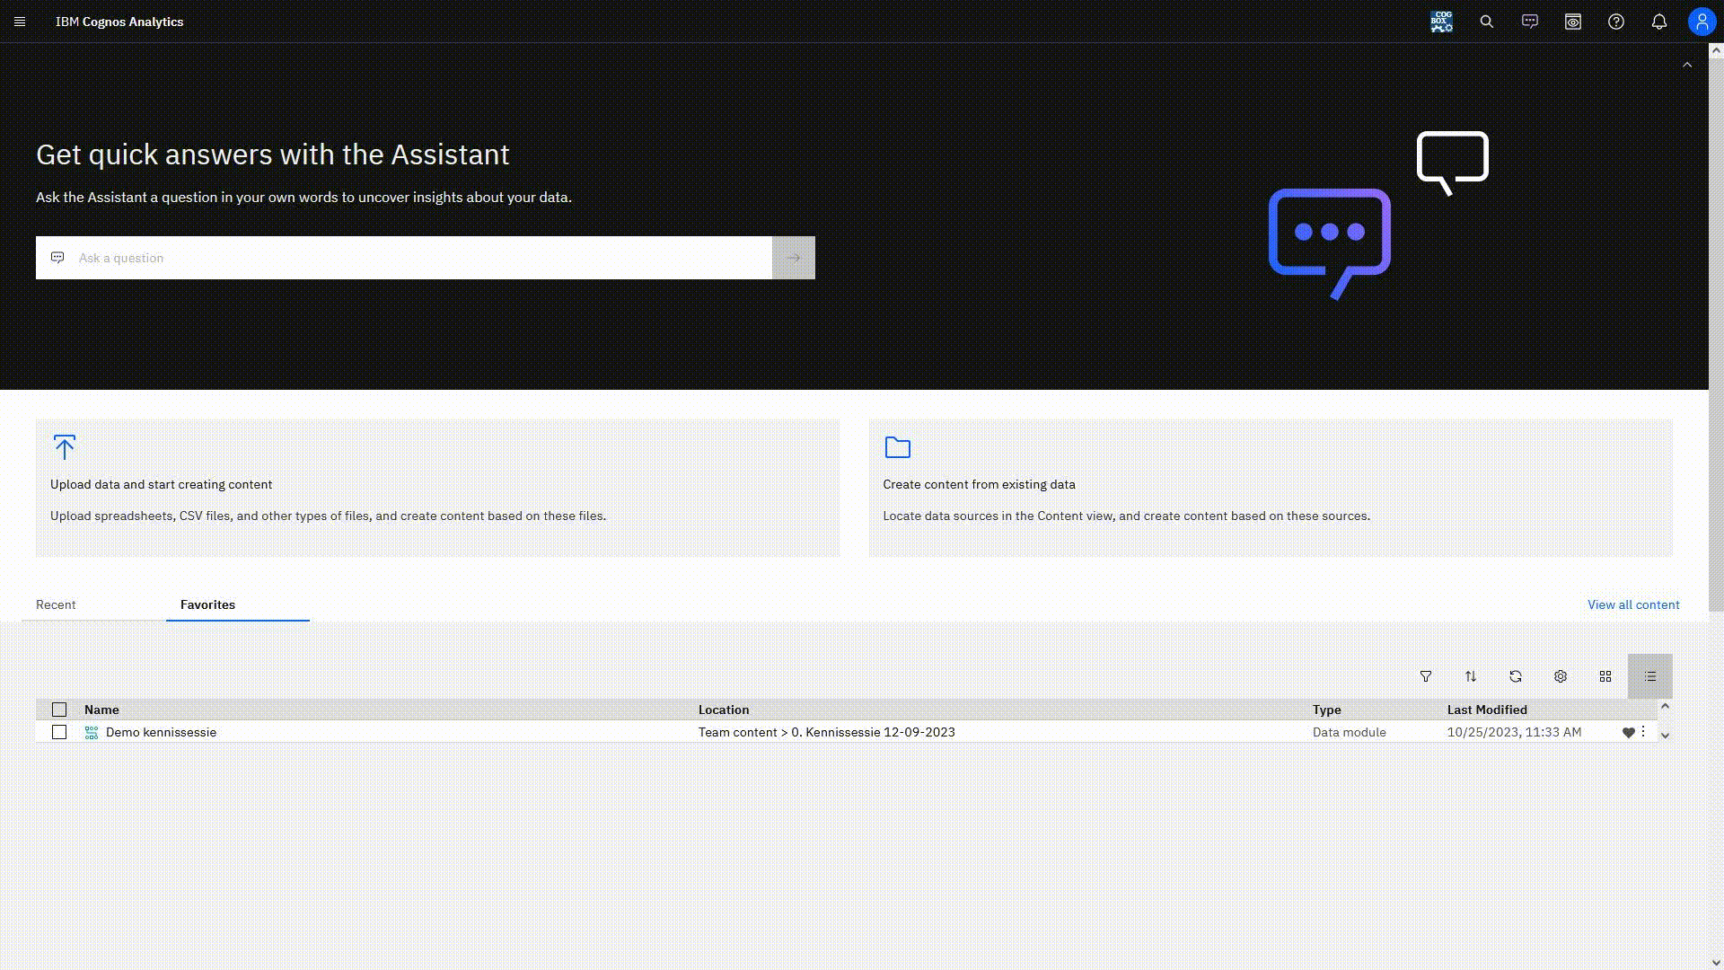Click the View all content link
The image size is (1724, 970).
point(1632,604)
